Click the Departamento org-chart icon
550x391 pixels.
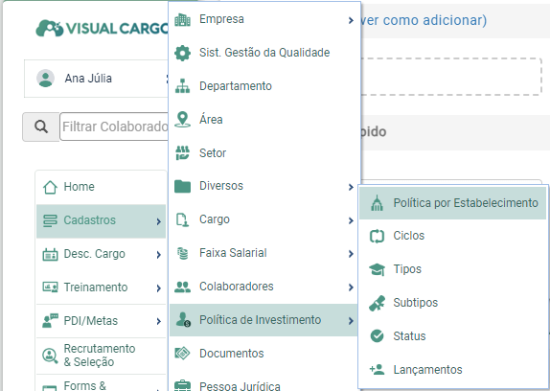point(182,86)
